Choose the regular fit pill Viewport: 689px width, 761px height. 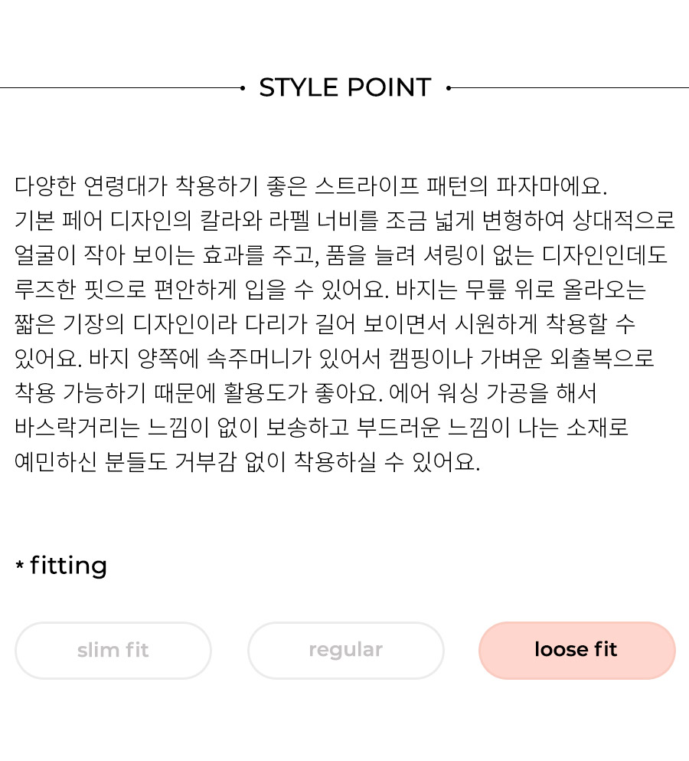click(346, 651)
